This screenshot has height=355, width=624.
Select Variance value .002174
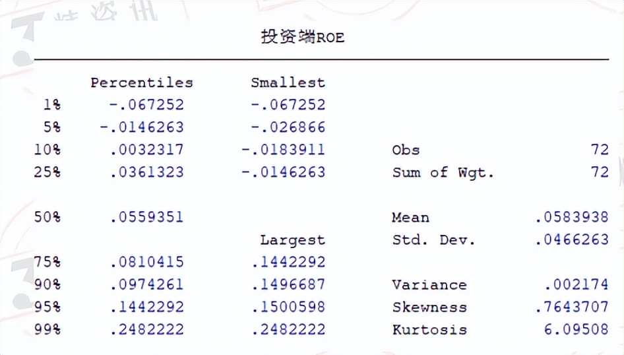point(577,284)
